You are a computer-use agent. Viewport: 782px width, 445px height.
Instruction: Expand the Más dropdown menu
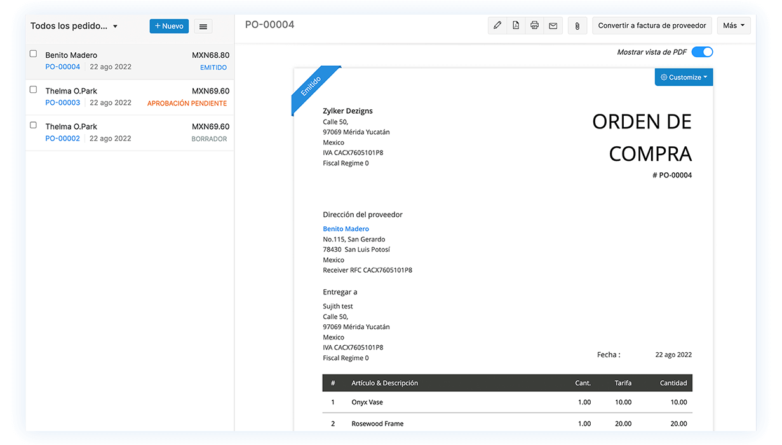(x=734, y=25)
